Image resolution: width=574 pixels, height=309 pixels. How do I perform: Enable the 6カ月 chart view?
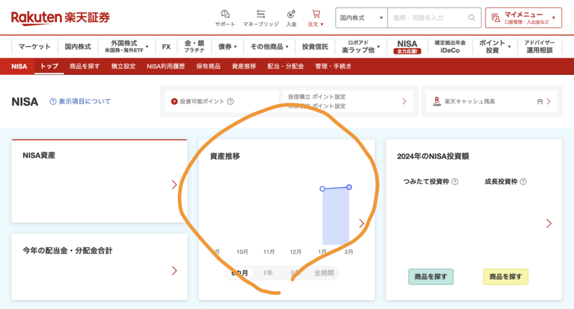pyautogui.click(x=241, y=273)
